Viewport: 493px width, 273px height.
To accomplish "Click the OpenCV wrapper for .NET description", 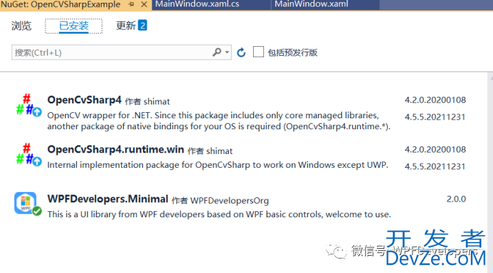I will pyautogui.click(x=219, y=121).
